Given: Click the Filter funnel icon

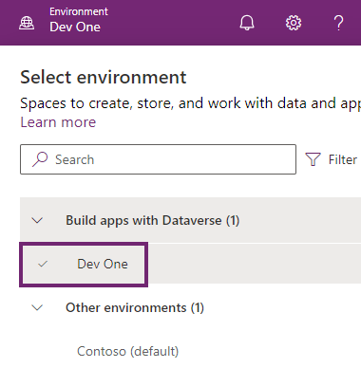Looking at the screenshot, I should (x=313, y=159).
